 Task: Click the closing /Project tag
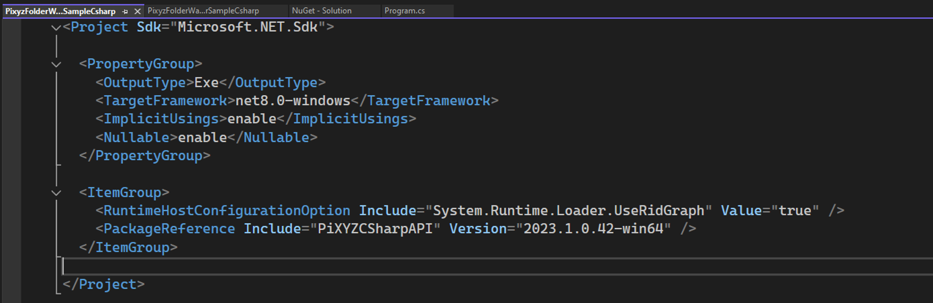point(104,285)
